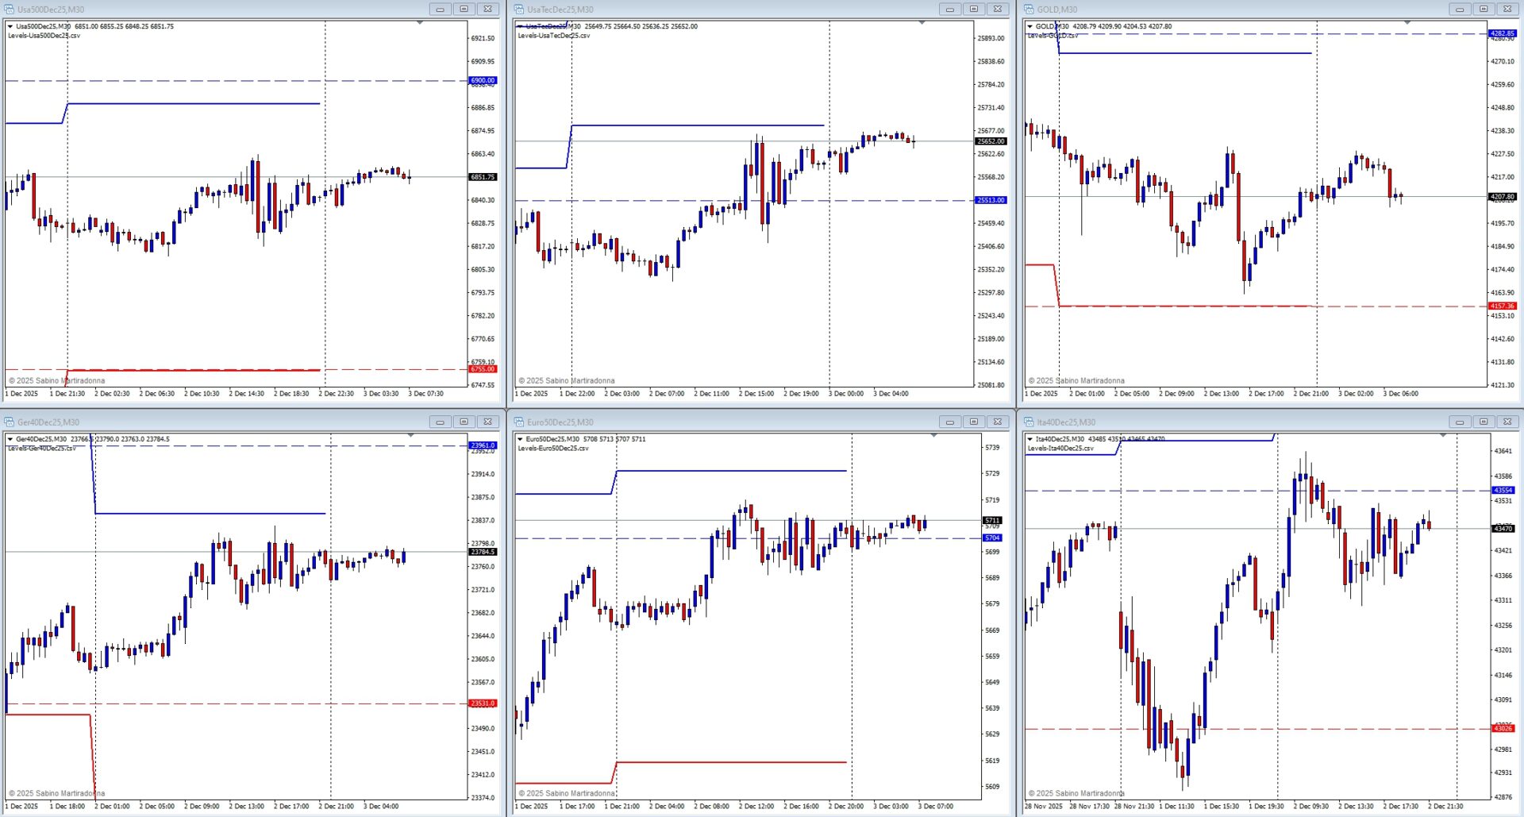Click the Ger40Dec25 chart window icon
Screen dimensions: 1524x817
(x=10, y=422)
